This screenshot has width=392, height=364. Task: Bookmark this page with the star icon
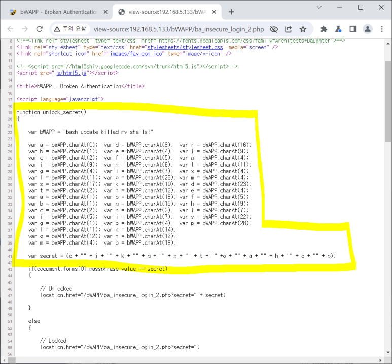click(303, 29)
